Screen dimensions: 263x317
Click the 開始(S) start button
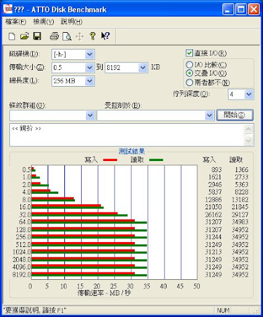click(x=235, y=115)
